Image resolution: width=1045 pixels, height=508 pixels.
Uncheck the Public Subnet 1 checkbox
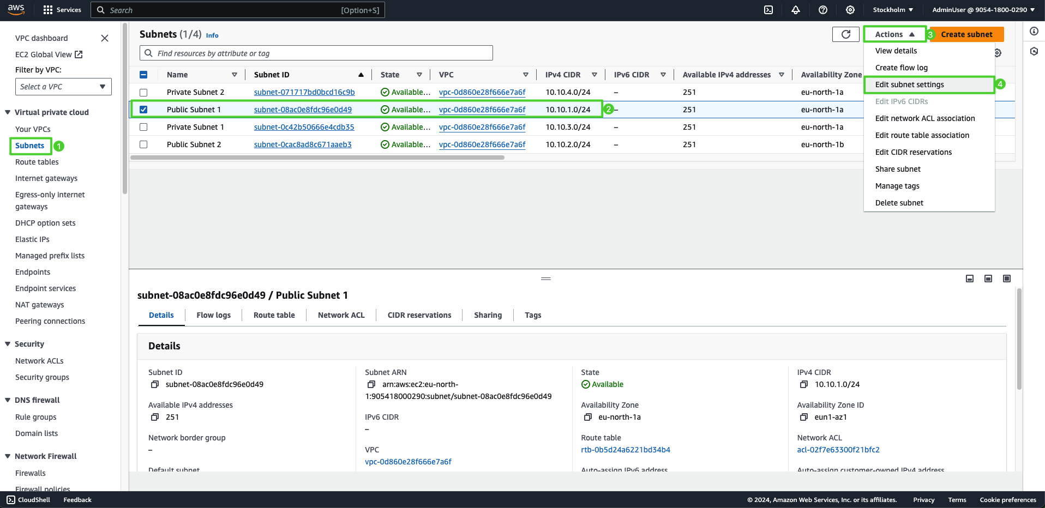[143, 110]
